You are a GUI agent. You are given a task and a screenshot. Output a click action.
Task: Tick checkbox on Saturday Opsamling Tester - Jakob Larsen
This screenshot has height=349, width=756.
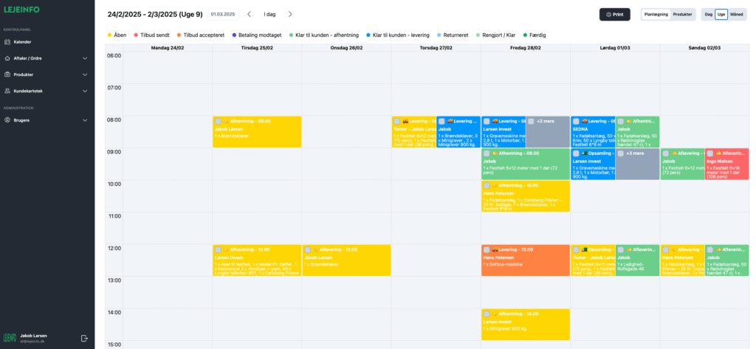(x=576, y=249)
